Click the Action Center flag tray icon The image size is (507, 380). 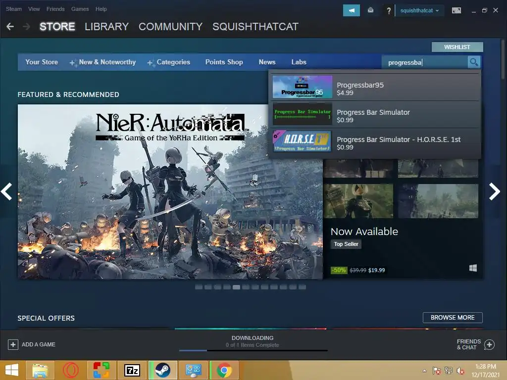click(x=436, y=371)
